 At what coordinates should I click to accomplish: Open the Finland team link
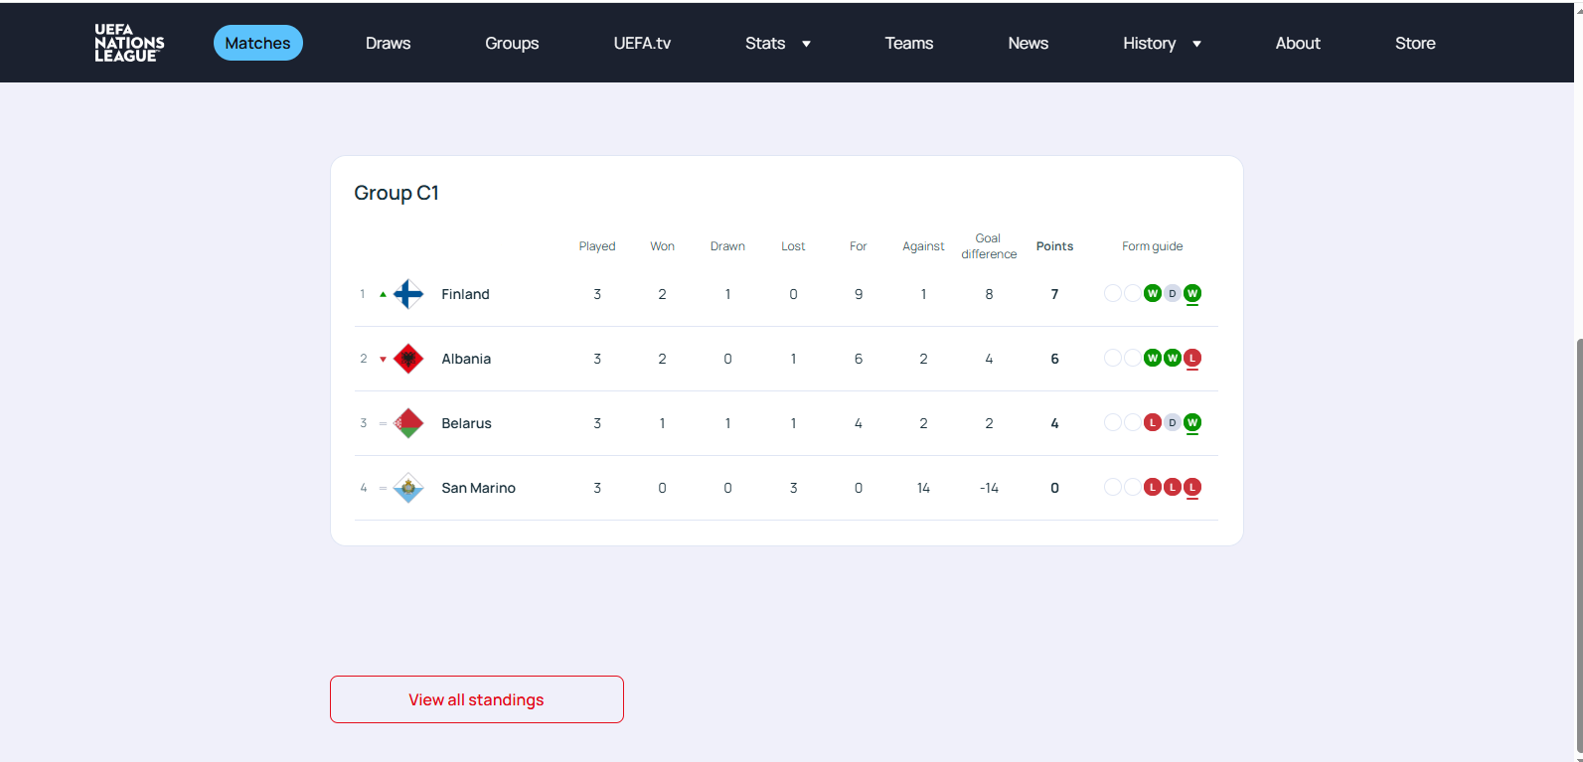click(x=465, y=294)
